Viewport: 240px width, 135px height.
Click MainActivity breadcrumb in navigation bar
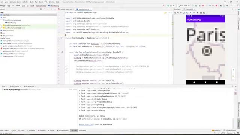point(54,6)
